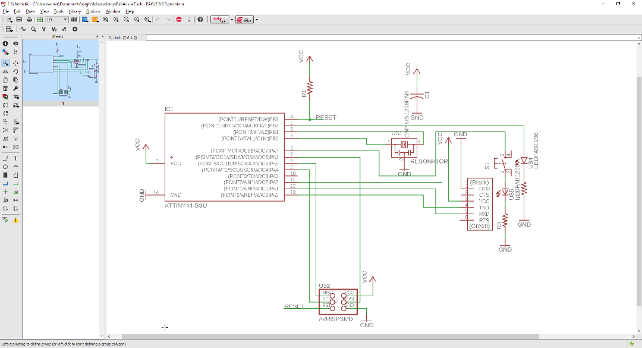Click the Print icon
This screenshot has height=348, width=642.
pos(29,19)
